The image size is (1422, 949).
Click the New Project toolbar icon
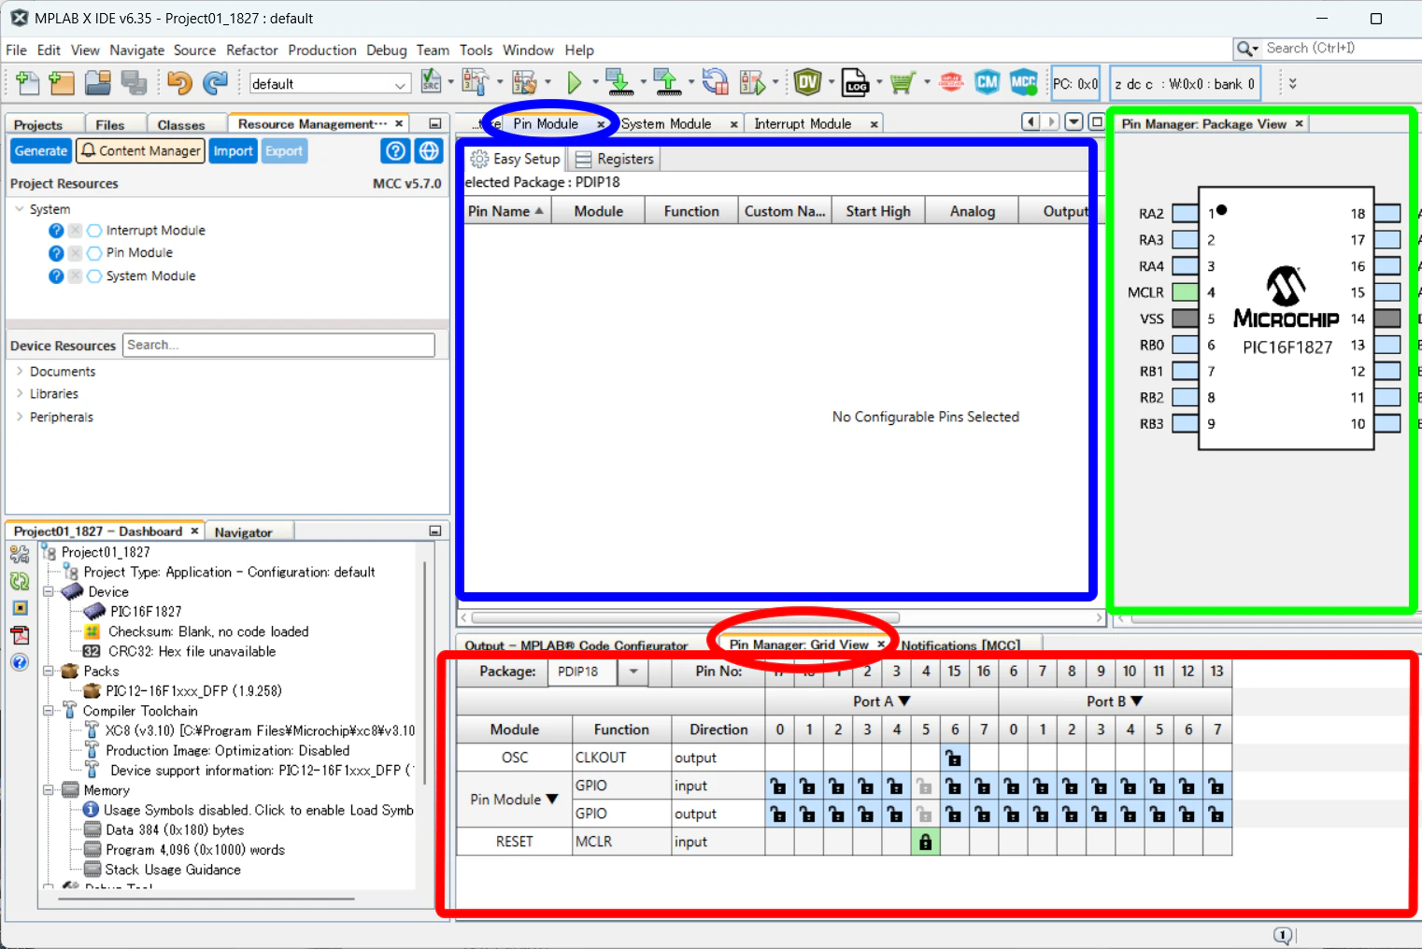(62, 83)
